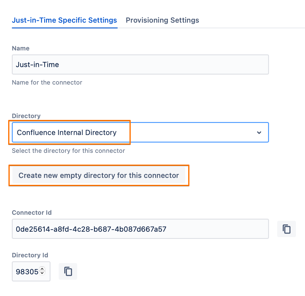The image size is (305, 296).
Task: Increase Directory Id with up stepper arrow
Action: [x=42, y=269]
